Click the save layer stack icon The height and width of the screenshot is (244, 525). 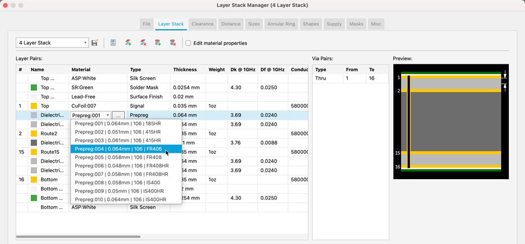click(x=94, y=43)
